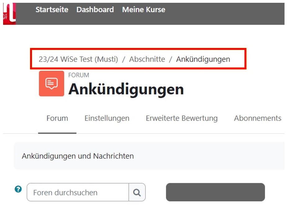Select the Forum tab

click(57, 118)
